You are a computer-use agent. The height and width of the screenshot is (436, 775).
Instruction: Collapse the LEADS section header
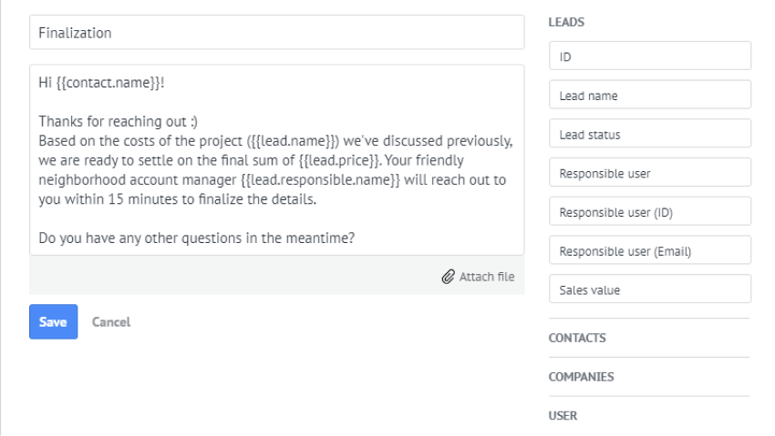click(x=566, y=23)
